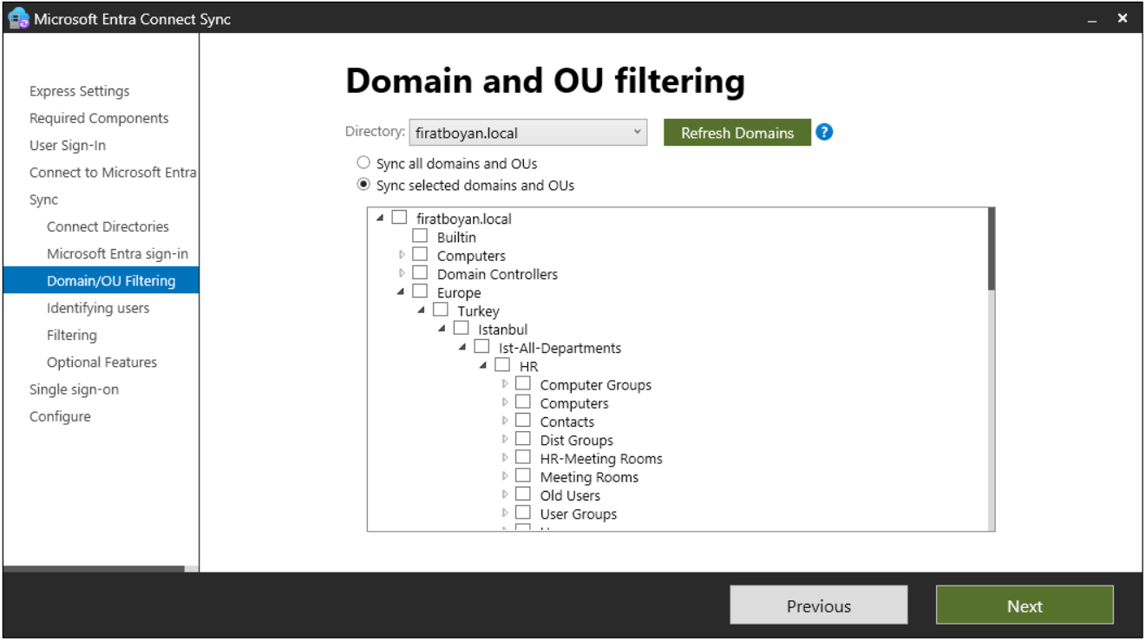This screenshot has height=641, width=1146.
Task: Open the Directory dropdown
Action: click(527, 133)
